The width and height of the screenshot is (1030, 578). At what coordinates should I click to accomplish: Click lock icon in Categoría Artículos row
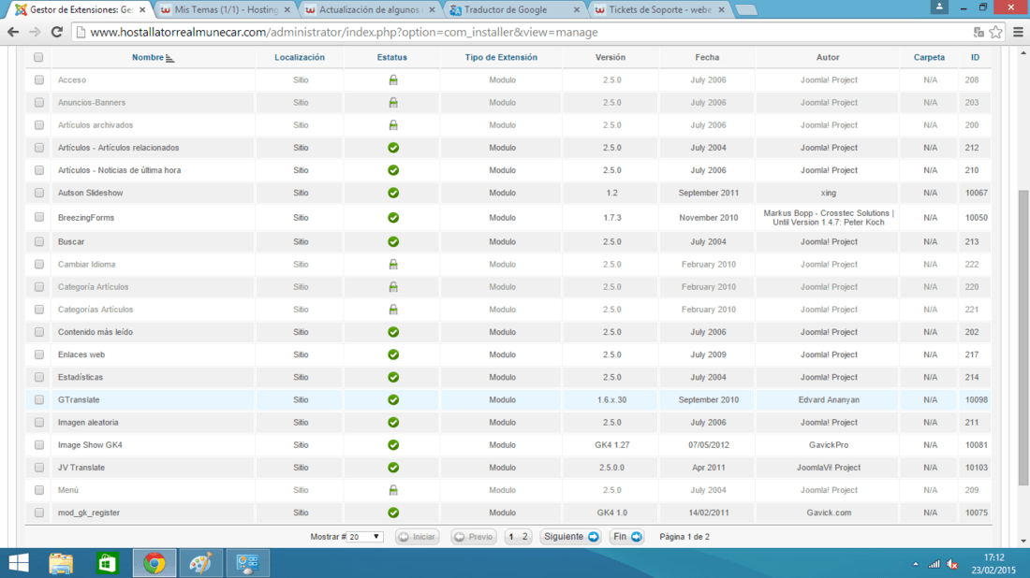tap(393, 287)
